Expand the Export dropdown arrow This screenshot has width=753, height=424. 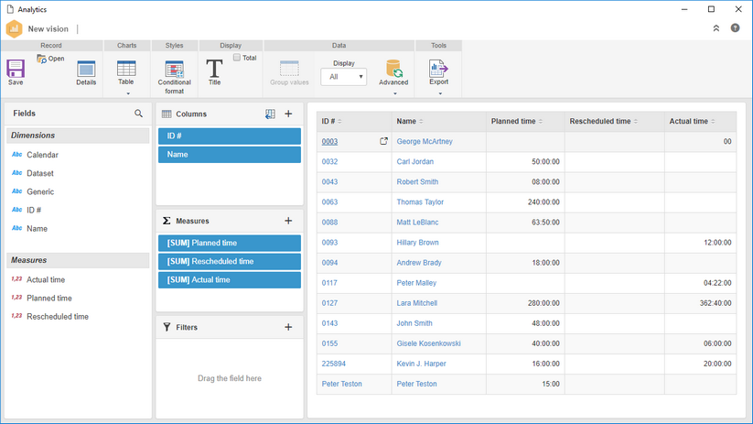440,93
